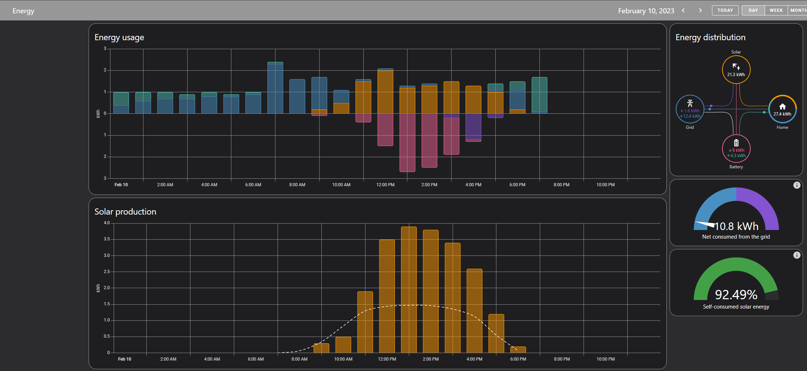Click the Home house icon
The image size is (807, 371).
[782, 107]
